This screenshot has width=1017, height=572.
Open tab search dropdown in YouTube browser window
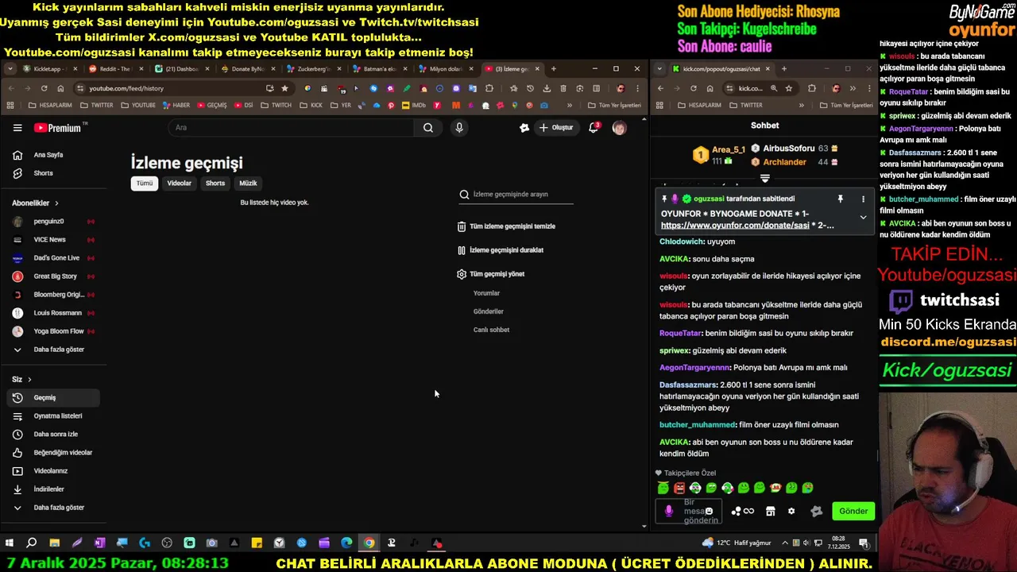(10, 69)
